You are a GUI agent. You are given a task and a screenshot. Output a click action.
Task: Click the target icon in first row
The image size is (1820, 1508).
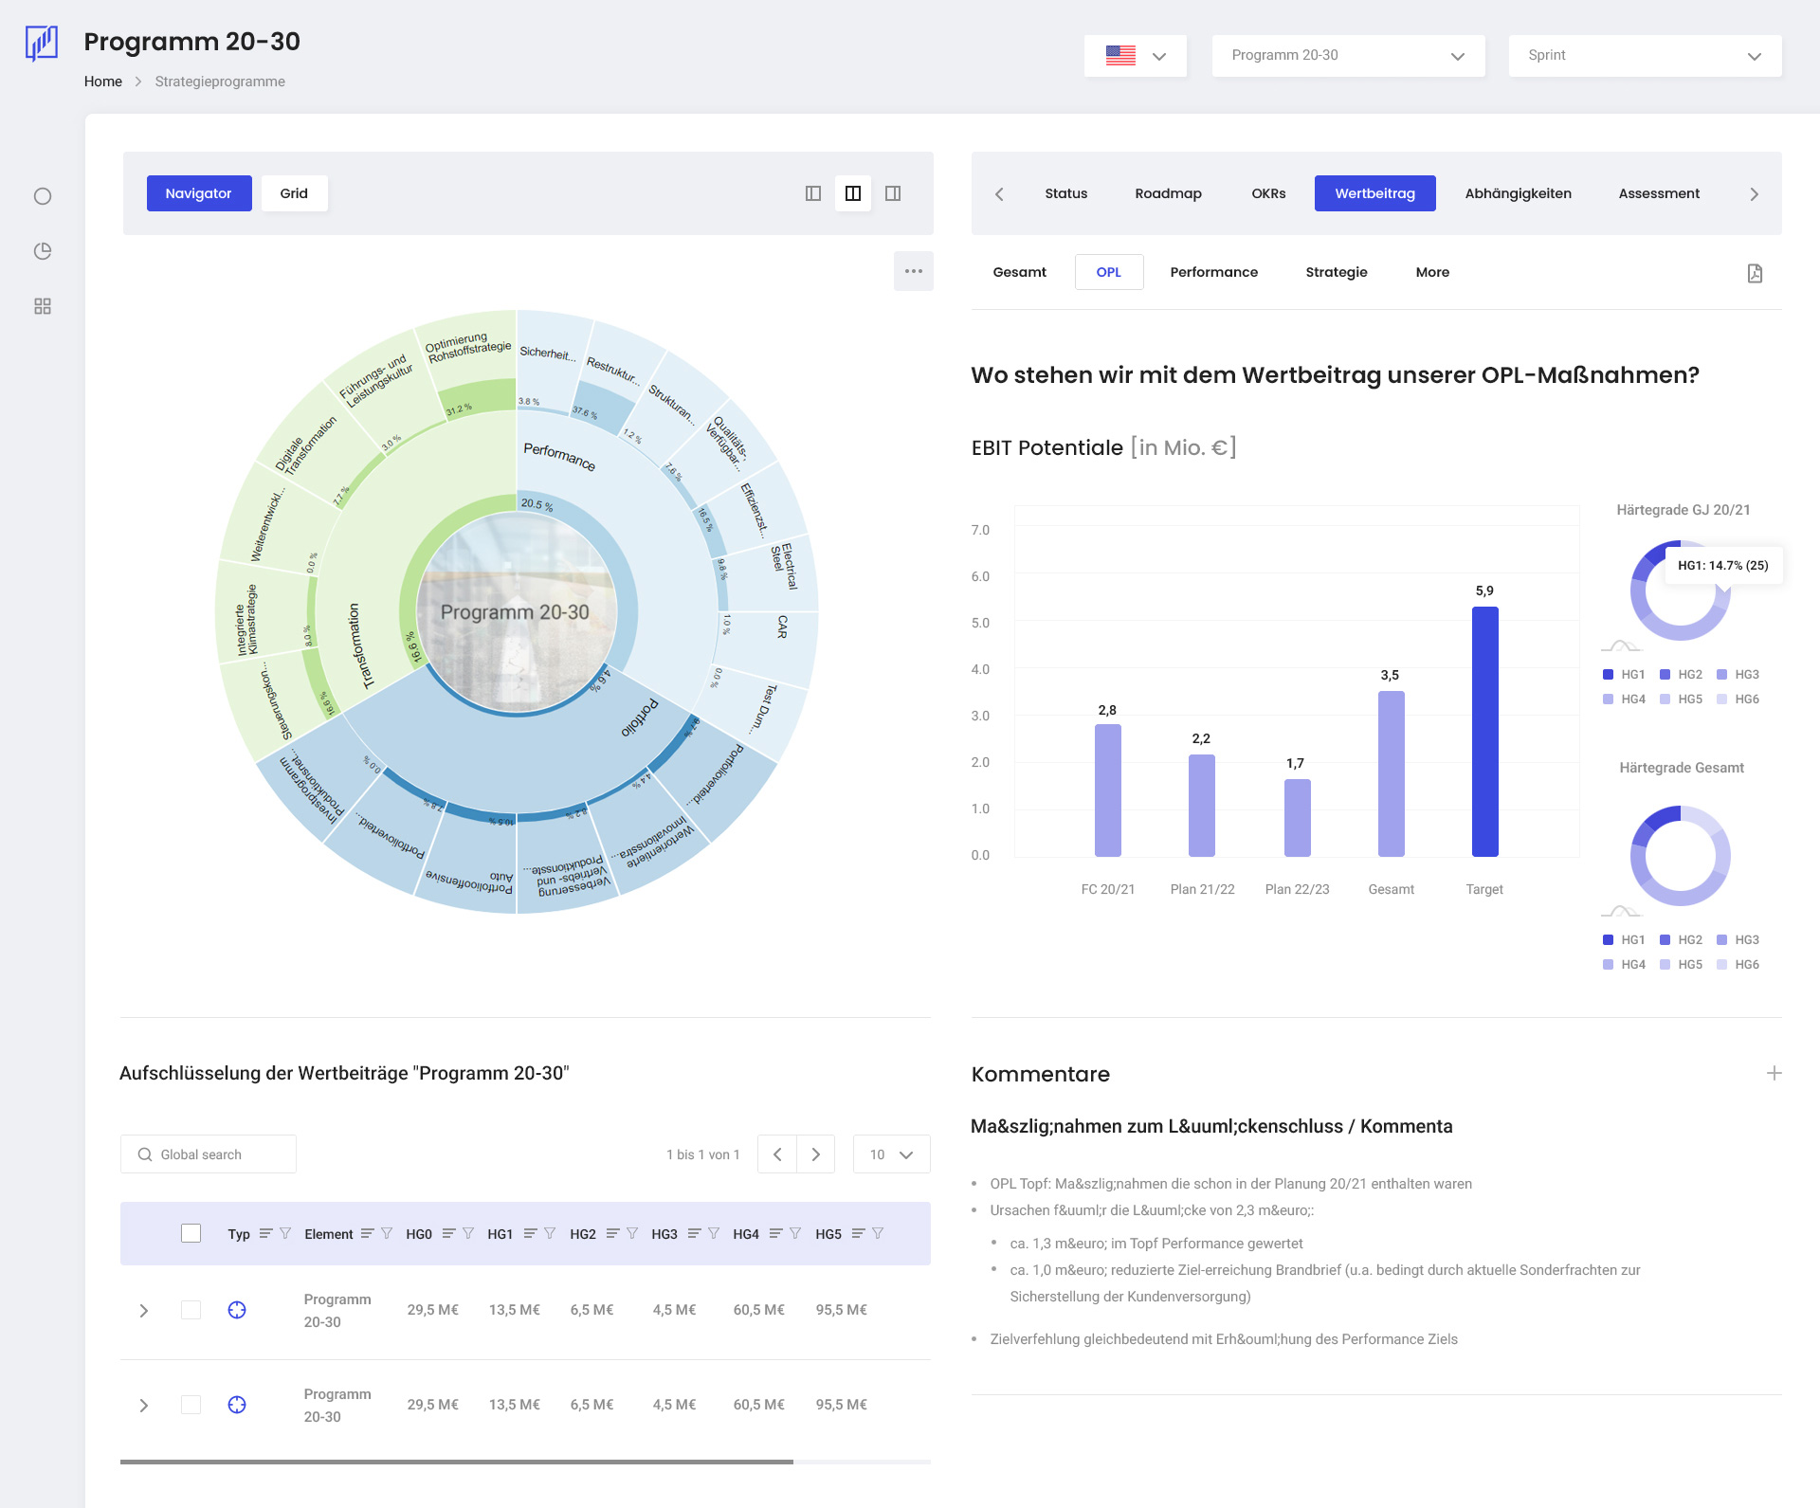237,1310
